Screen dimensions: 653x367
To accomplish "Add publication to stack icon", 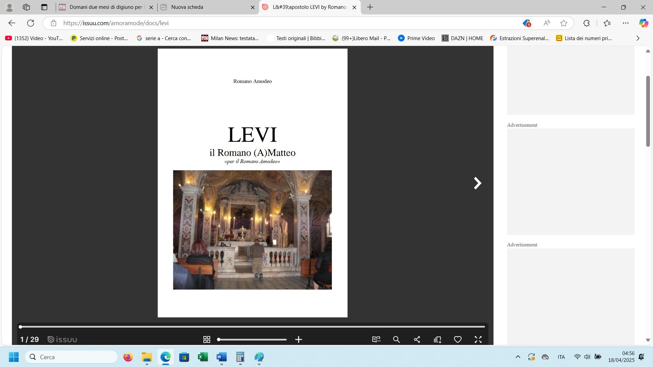I will pos(437,339).
